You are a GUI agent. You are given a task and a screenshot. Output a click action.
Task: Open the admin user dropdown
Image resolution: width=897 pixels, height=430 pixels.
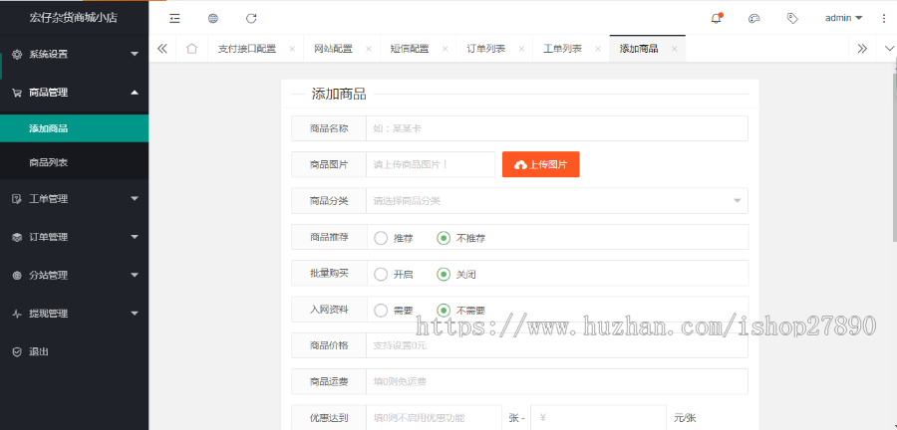click(x=843, y=18)
